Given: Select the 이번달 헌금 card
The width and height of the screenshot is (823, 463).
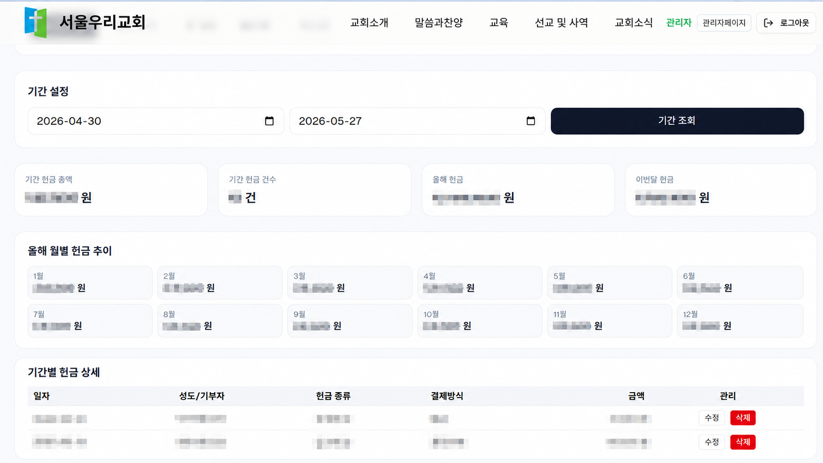Looking at the screenshot, I should click(721, 190).
